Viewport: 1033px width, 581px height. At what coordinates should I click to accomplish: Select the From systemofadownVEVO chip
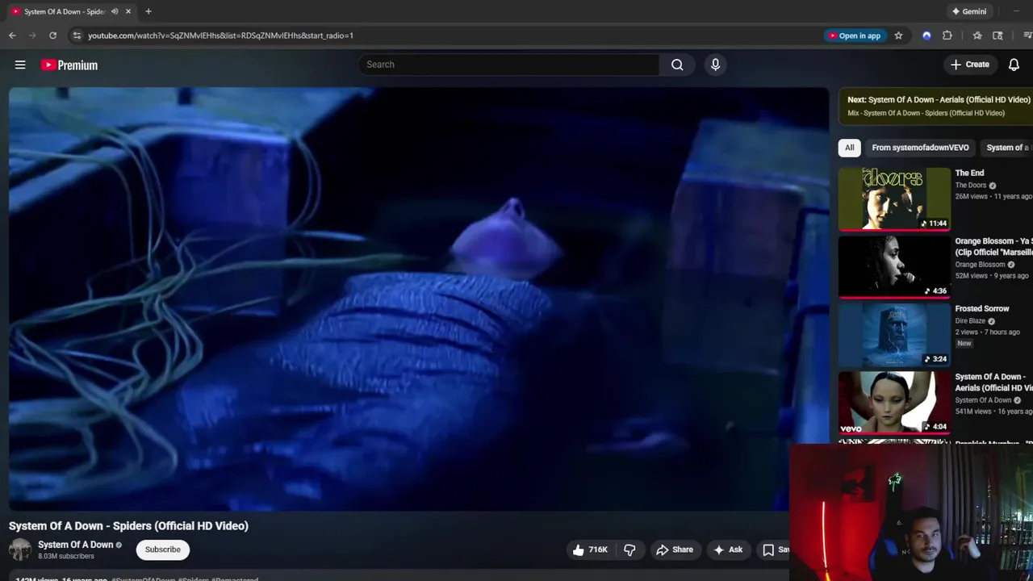click(920, 148)
